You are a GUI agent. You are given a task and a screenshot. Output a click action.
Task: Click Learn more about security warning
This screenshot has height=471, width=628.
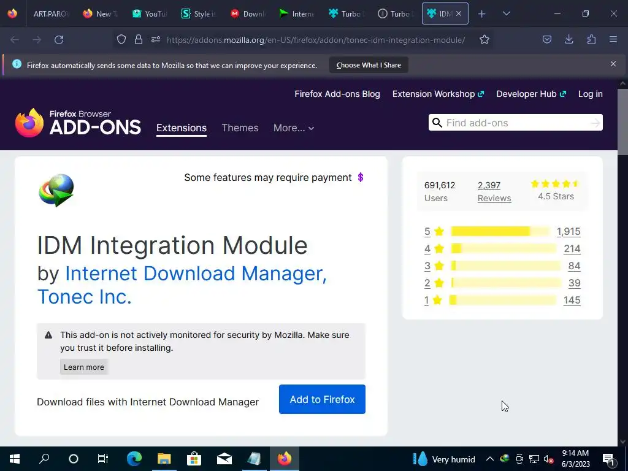pos(83,367)
